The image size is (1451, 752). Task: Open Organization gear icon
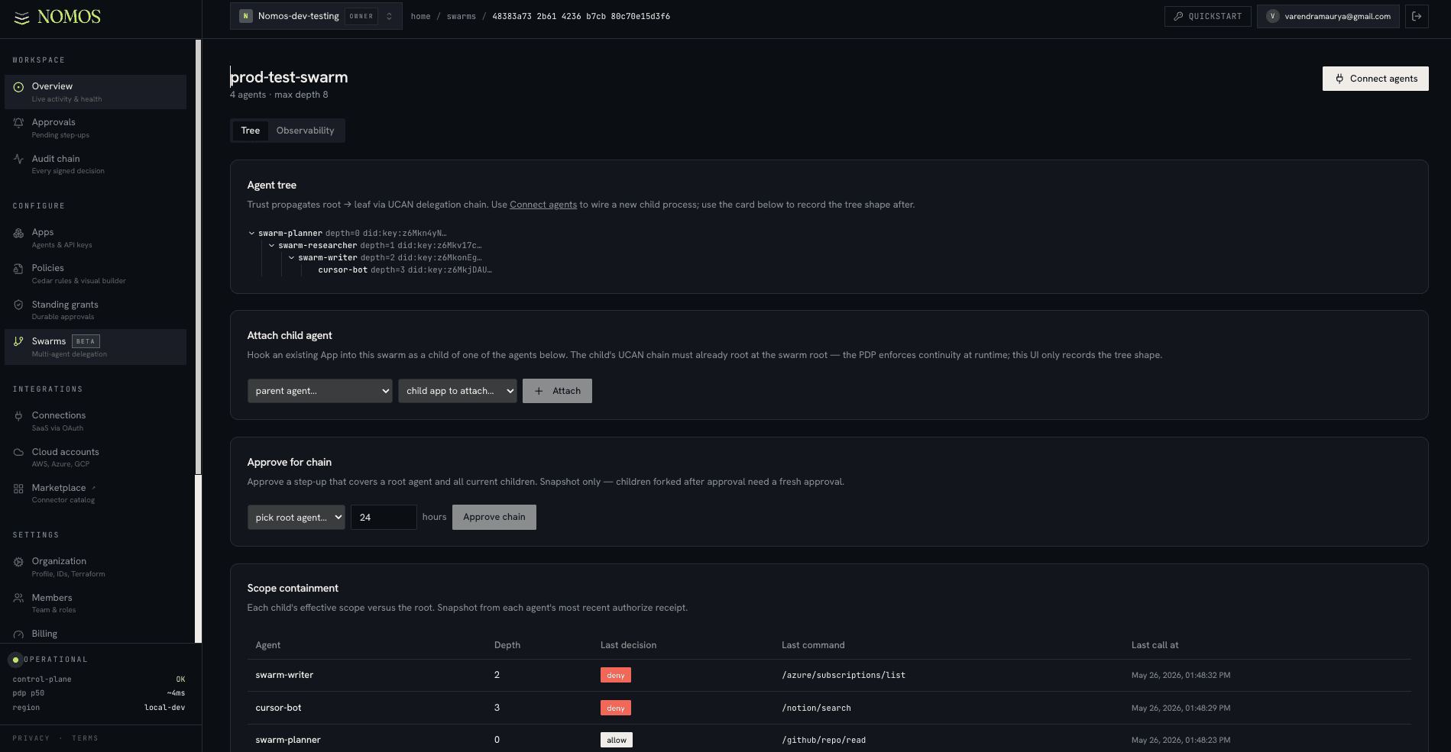(x=18, y=562)
